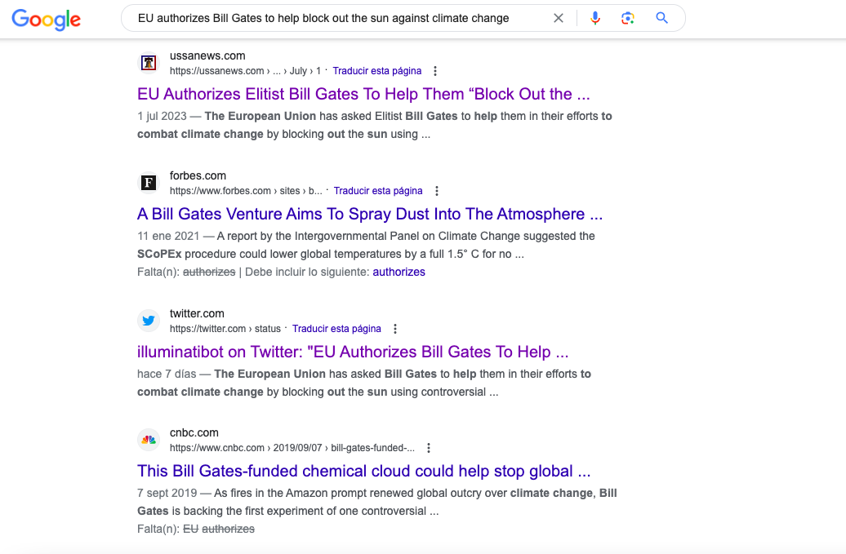Click the magnifying glass search button
The height and width of the screenshot is (554, 846).
coord(662,18)
